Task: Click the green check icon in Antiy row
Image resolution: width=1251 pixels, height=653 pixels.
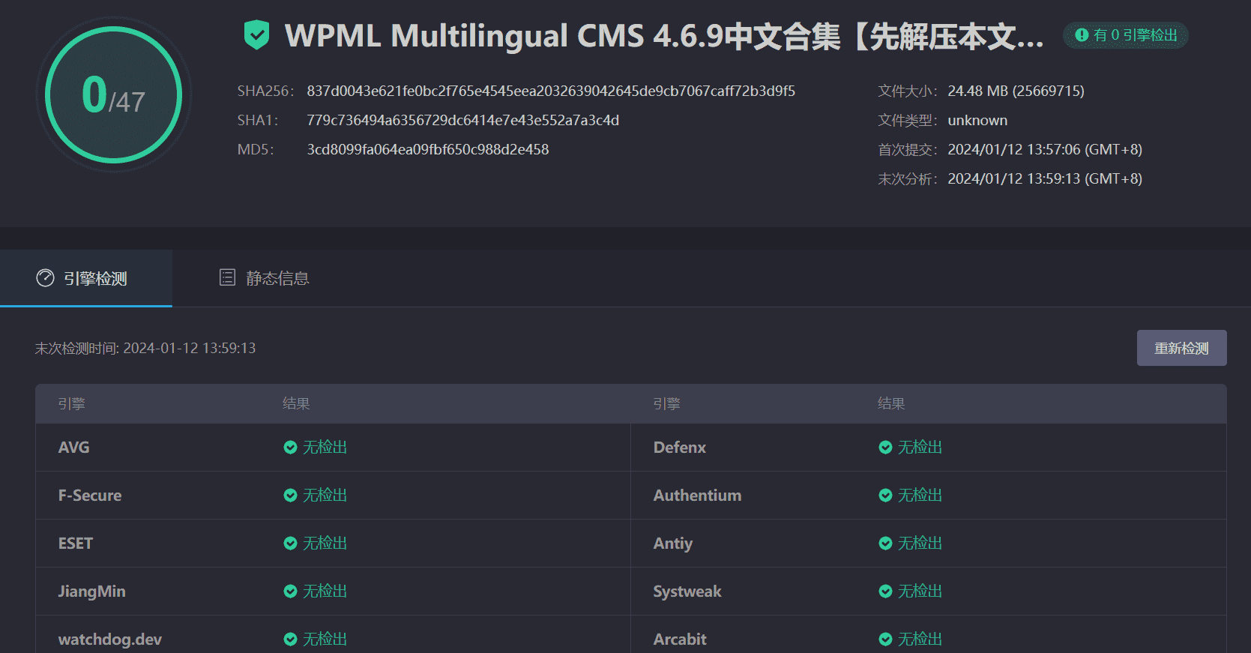Action: coord(885,544)
